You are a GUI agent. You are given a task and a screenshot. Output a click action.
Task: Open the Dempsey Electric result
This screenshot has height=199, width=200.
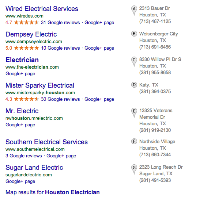pos(31,34)
